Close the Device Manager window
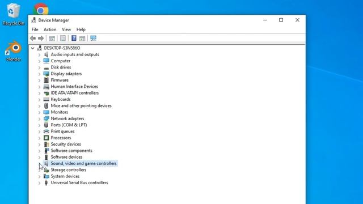The height and width of the screenshot is (204, 363). click(x=297, y=20)
